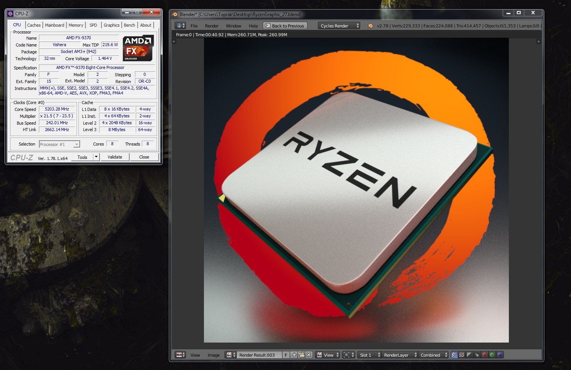The height and width of the screenshot is (370, 571).
Task: Open the Tools dropdown arrow in CPU-Z
Action: click(x=96, y=157)
